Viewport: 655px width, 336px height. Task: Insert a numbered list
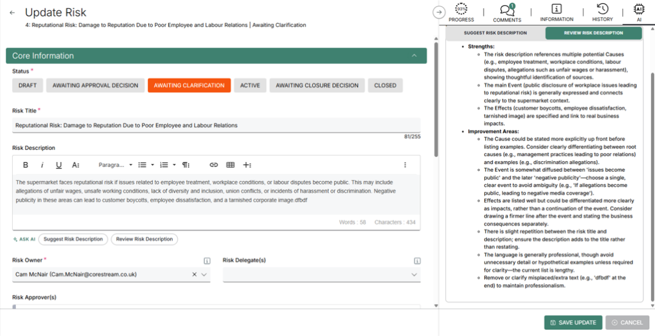click(x=164, y=165)
